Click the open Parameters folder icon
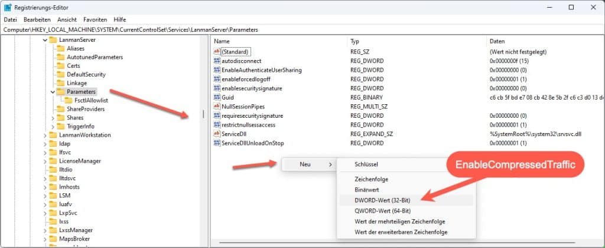The image size is (605, 248). [61, 92]
